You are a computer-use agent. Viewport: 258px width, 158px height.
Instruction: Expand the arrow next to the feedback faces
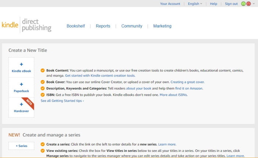(x=254, y=4)
